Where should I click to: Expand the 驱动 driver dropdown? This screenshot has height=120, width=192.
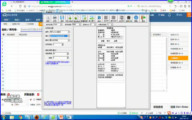69,40
